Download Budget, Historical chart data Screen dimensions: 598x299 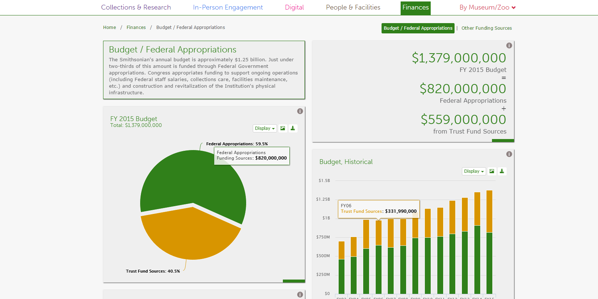click(x=502, y=171)
